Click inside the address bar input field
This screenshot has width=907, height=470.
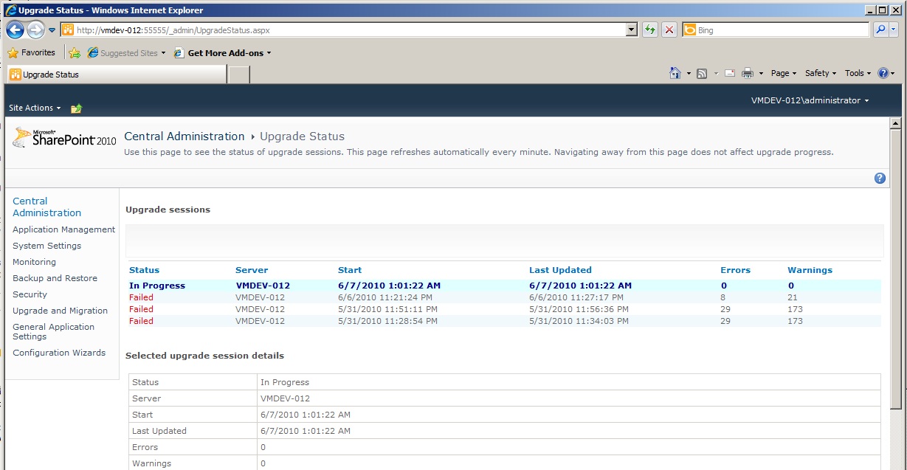coord(295,30)
